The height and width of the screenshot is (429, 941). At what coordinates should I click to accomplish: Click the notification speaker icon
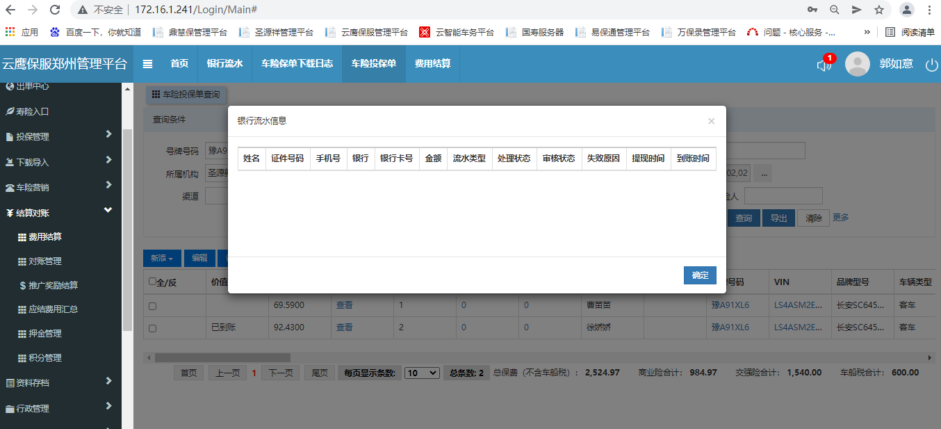coord(824,65)
